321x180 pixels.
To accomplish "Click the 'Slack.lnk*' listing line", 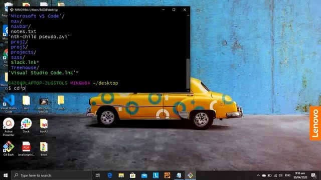I will pos(25,62).
